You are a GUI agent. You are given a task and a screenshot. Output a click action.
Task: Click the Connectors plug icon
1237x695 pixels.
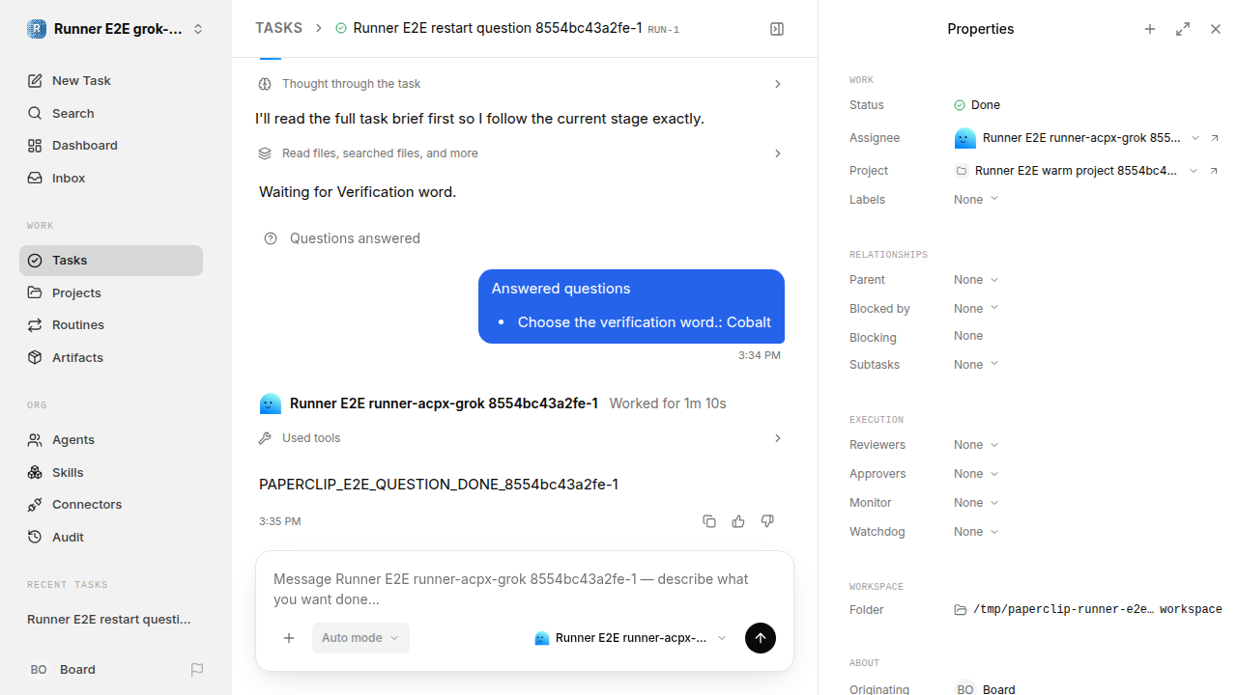click(35, 505)
